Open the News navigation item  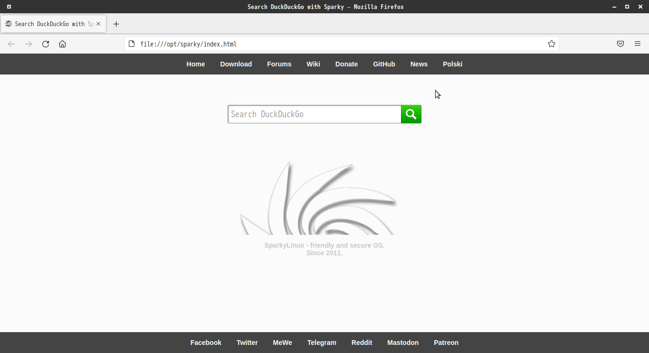point(419,64)
